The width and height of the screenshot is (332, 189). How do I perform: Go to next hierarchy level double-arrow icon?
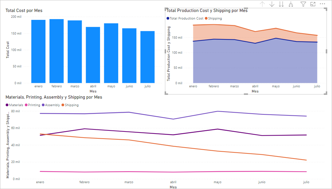[x=281, y=4]
